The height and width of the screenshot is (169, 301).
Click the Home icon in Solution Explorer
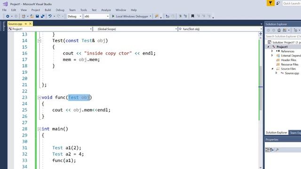pyautogui.click(x=279, y=30)
